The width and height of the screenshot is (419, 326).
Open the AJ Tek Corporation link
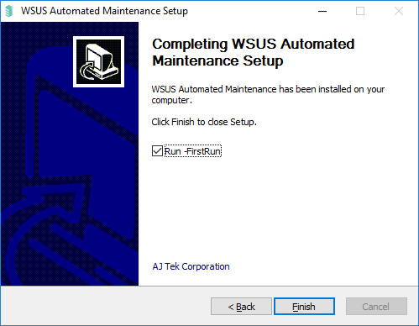pyautogui.click(x=191, y=266)
